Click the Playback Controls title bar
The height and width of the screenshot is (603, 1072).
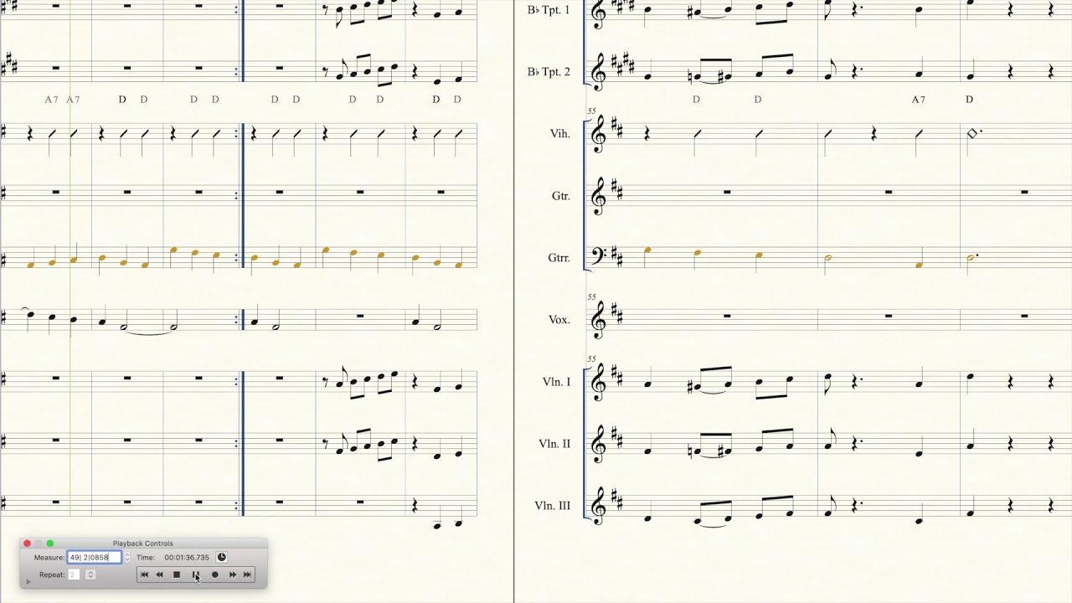pos(143,544)
